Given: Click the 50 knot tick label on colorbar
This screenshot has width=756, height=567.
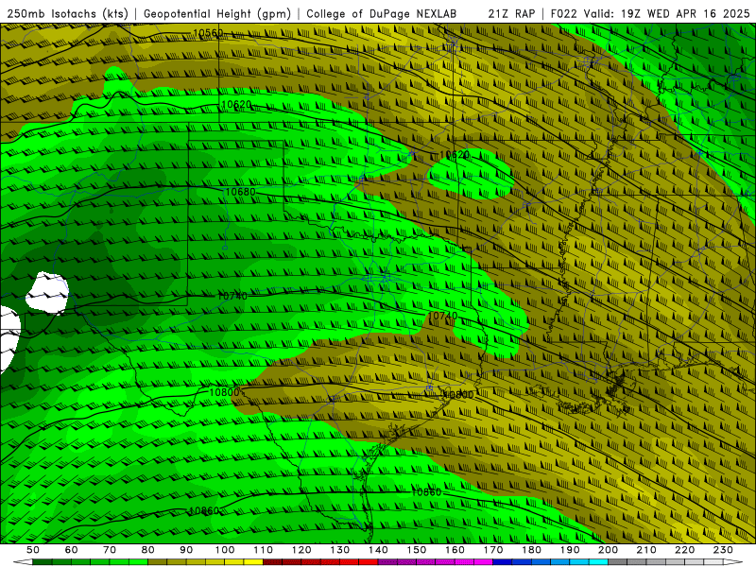Looking at the screenshot, I should point(33,550).
